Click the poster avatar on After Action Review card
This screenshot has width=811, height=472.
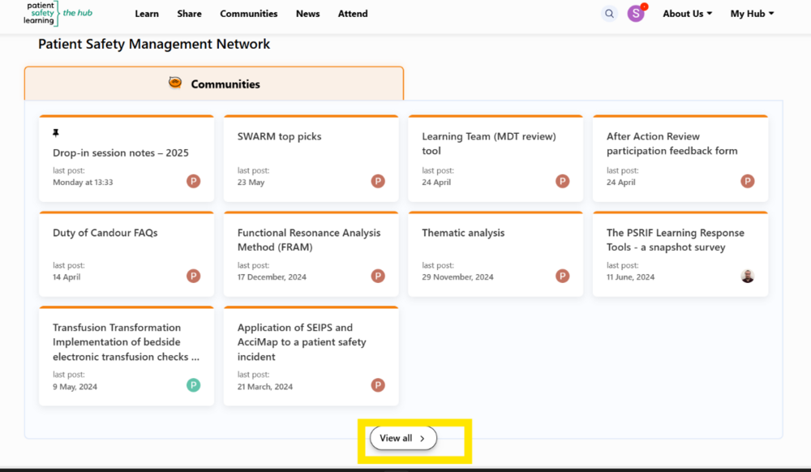(x=748, y=181)
